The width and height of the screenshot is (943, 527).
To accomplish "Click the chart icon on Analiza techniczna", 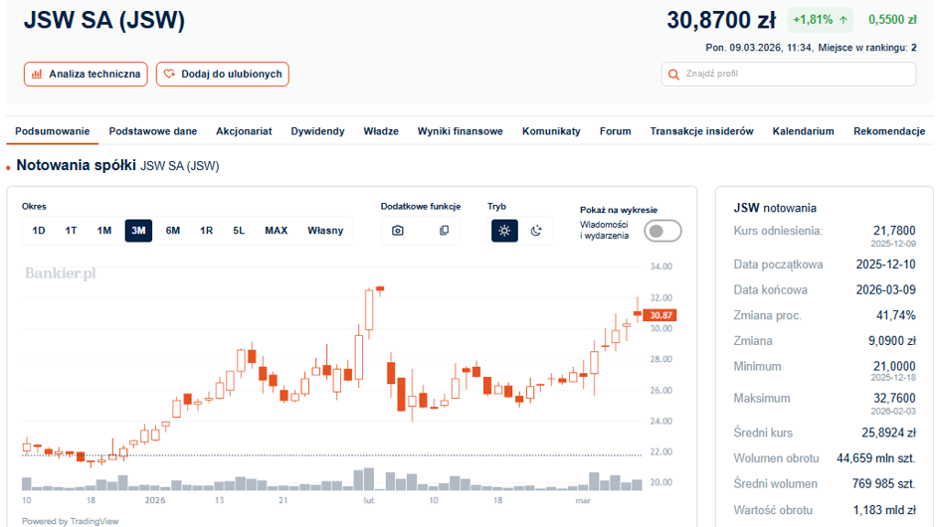I will (37, 74).
